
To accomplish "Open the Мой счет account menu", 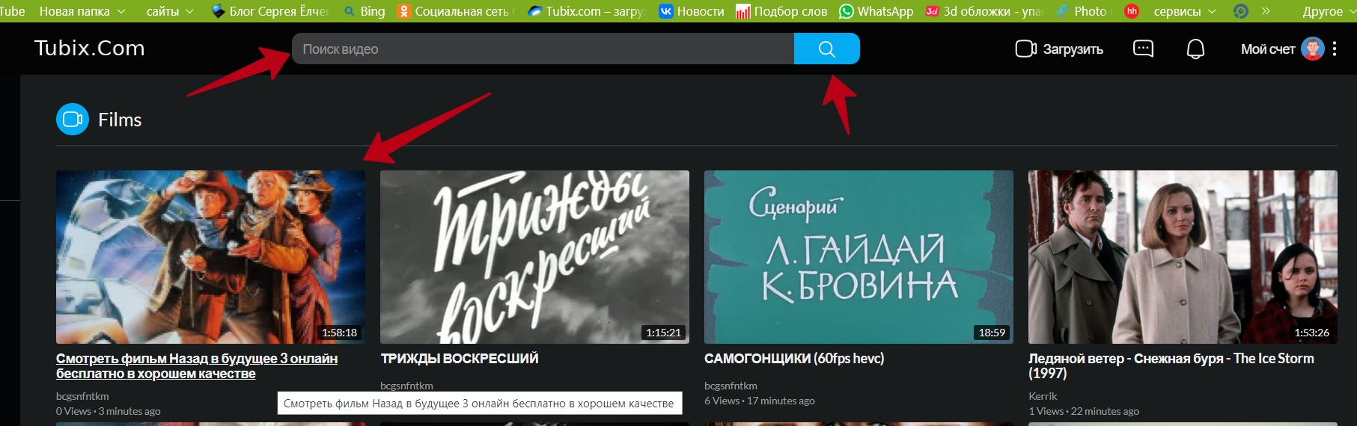I will 1268,49.
